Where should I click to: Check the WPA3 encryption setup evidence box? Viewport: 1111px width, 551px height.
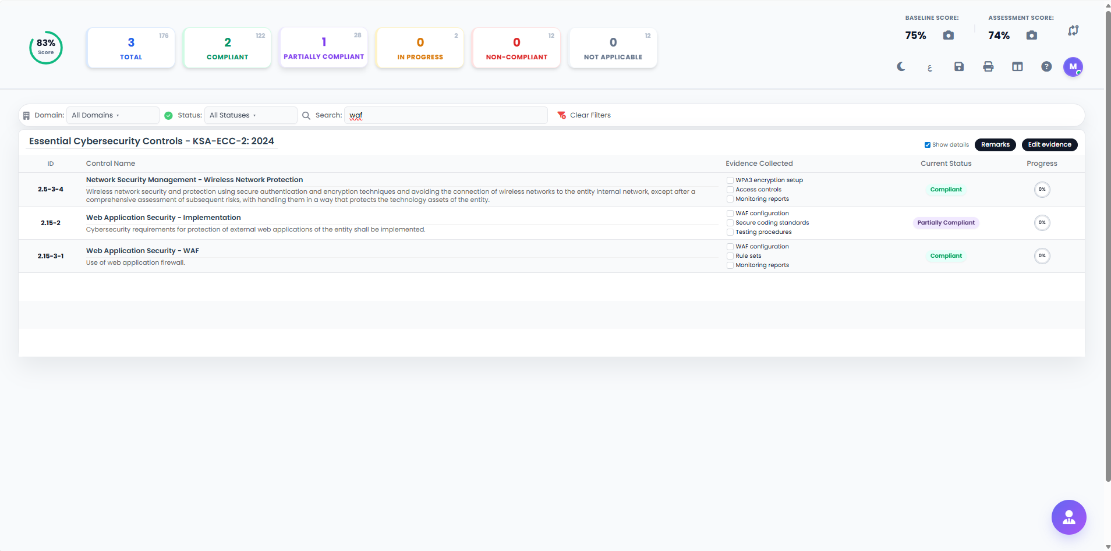coord(730,180)
